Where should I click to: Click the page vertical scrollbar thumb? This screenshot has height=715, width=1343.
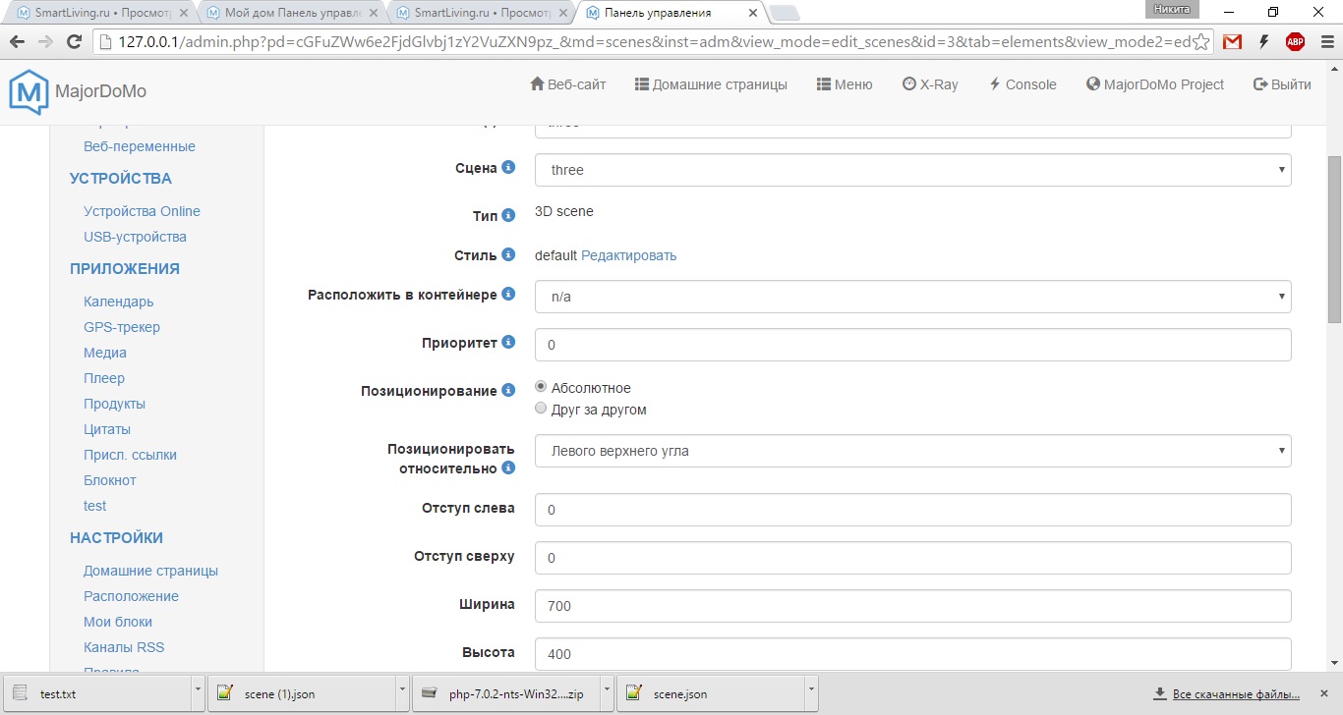[x=1334, y=240]
